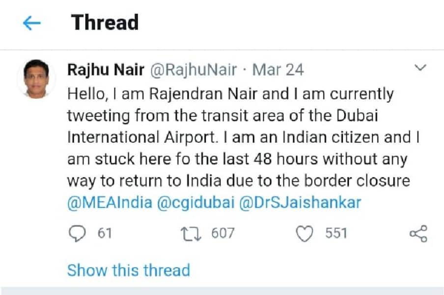Click the Rajhu Nair display name
Viewport: 444px width, 295px height.
pyautogui.click(x=106, y=70)
